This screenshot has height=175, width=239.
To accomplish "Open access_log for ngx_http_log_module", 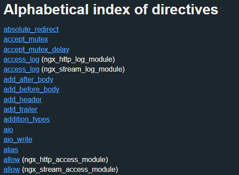I will (x=21, y=60).
